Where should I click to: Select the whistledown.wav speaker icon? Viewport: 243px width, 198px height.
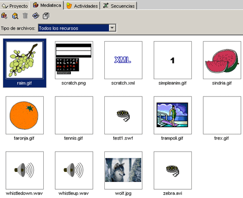[25, 170]
